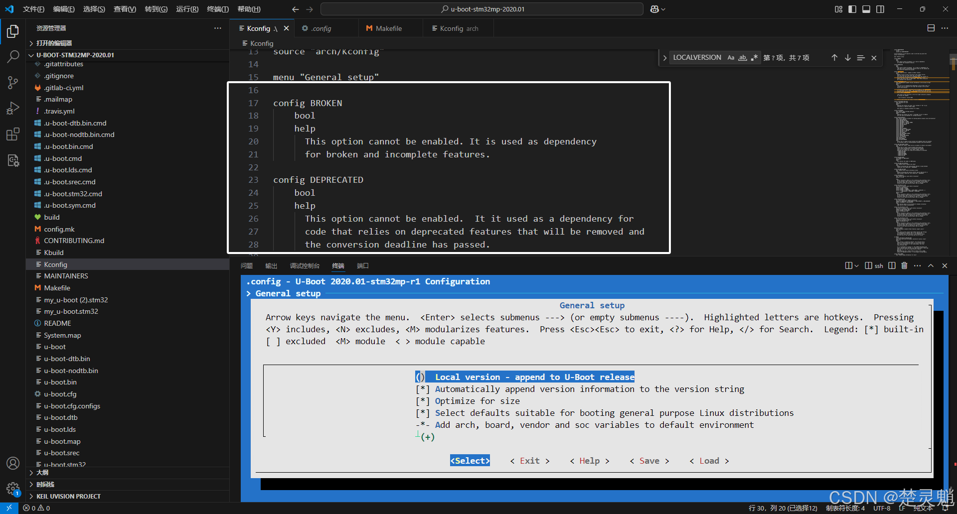Expand the 大纲 outline section
Screen dimensions: 957x514
pos(127,473)
